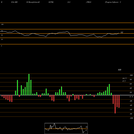Click the '(Progress Software C' title text
134x134 pixels.
pos(113,2)
